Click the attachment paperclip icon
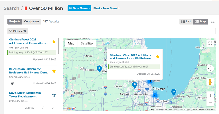 coord(12,83)
